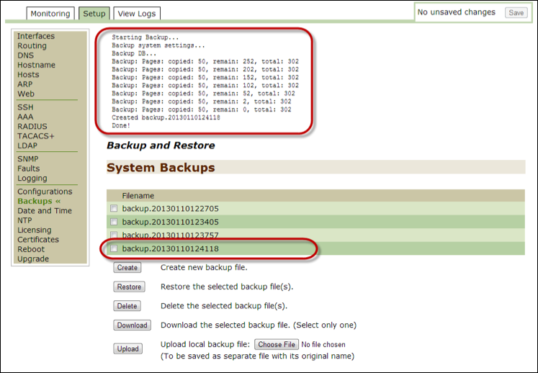
Task: Click the Upload button
Action: pyautogui.click(x=127, y=349)
